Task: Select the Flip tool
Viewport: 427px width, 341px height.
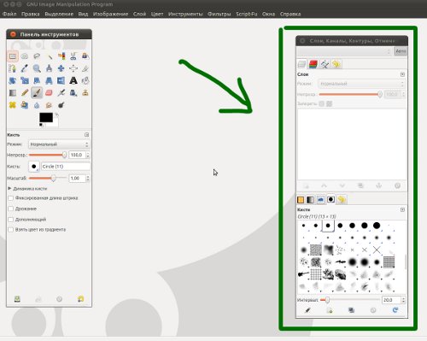Action: tap(61, 80)
